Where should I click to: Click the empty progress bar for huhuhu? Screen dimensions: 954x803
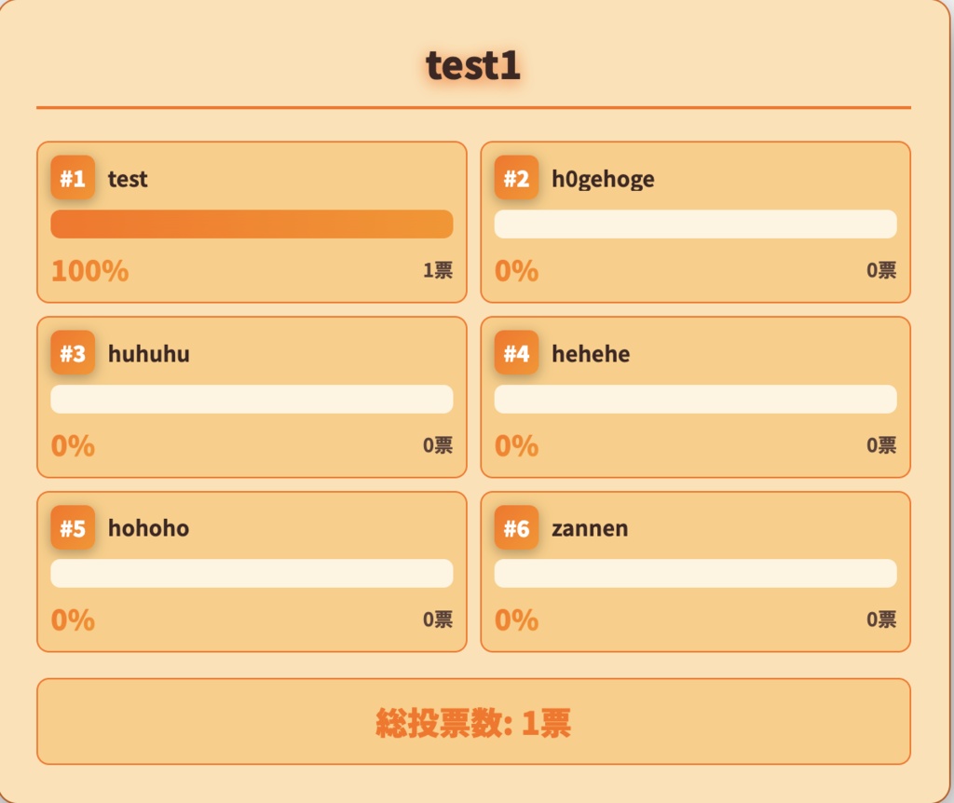click(252, 399)
